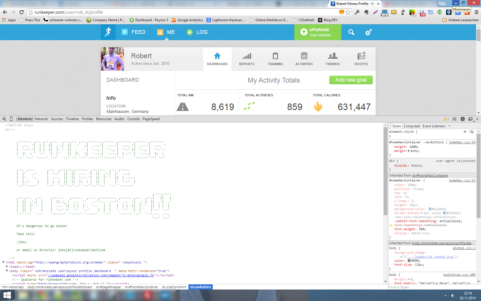Expand the html element tree node
This screenshot has height=301, width=481.
[x=3, y=262]
